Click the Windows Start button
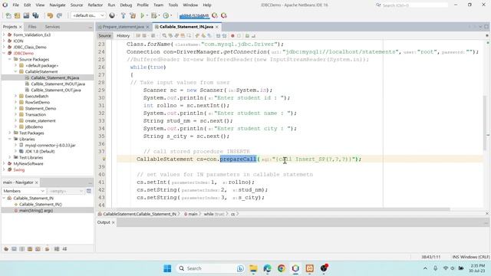Screen dimensions: 491x276 167,268
